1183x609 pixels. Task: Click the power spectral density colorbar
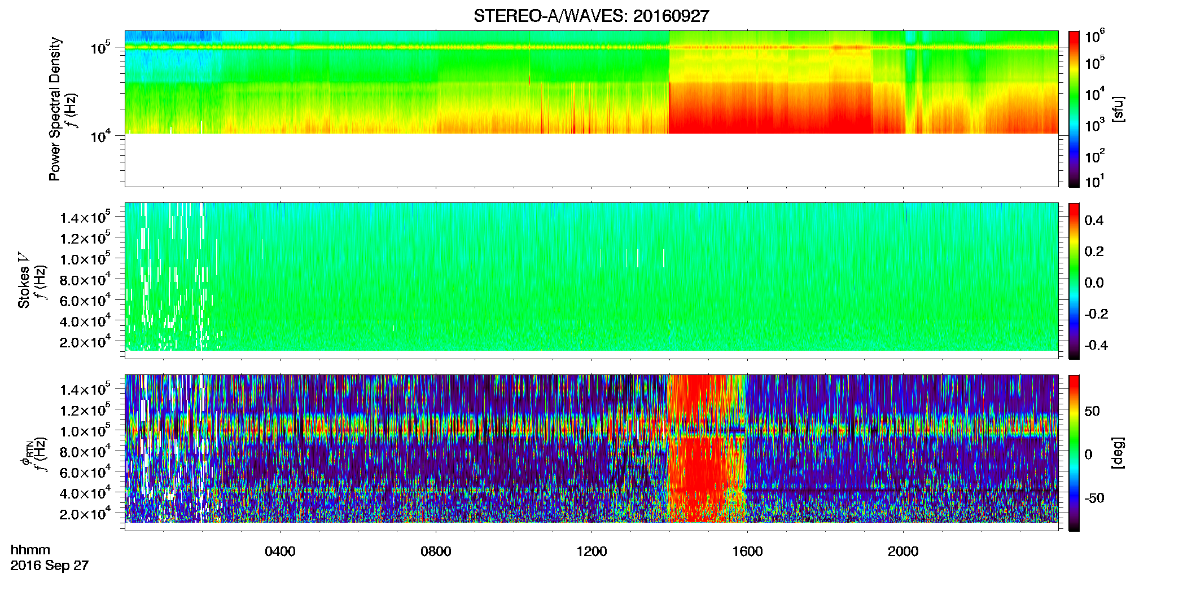coord(1074,109)
